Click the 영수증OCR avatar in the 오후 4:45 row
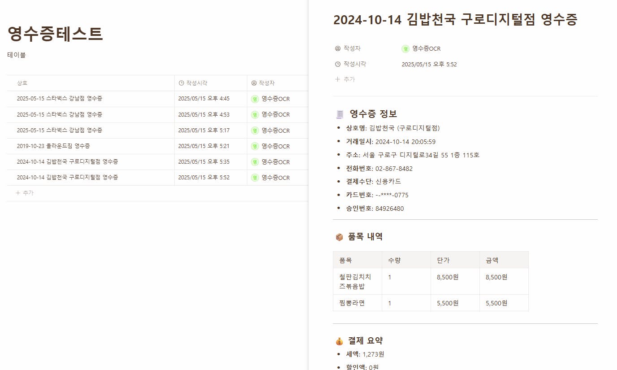617x370 pixels. (255, 99)
